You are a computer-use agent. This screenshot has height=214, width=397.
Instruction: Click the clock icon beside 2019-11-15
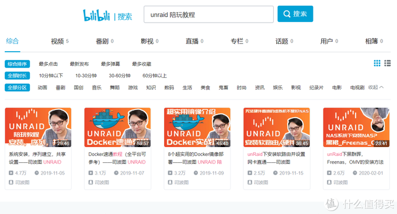(x=275, y=173)
